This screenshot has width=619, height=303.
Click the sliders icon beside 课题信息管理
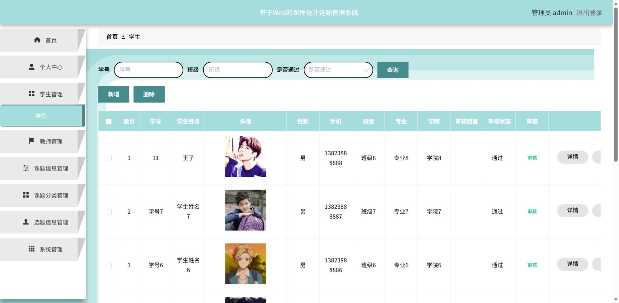(26, 168)
